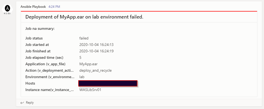This screenshot has width=264, height=109.
Task: Click the truncated Action label
Action: point(49,70)
